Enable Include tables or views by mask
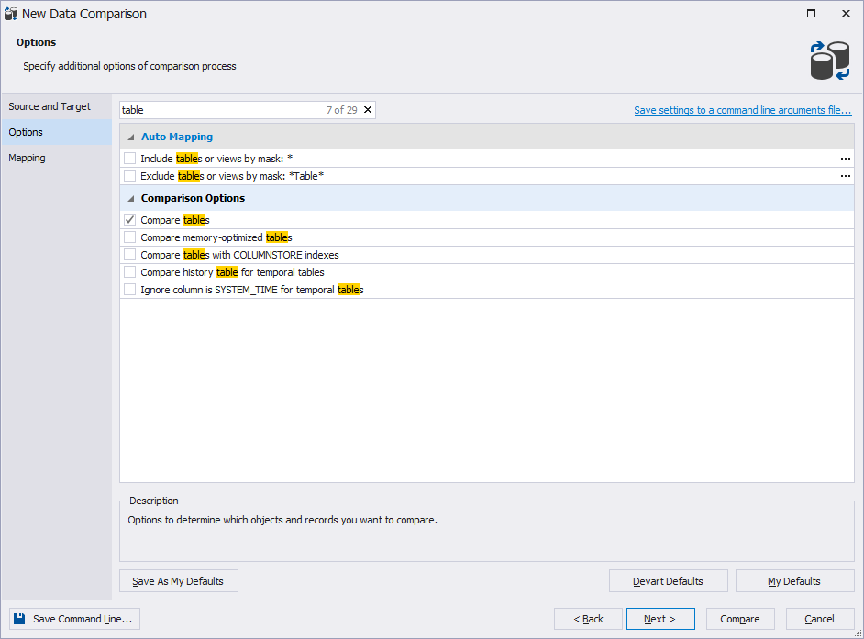This screenshot has width=864, height=639. point(130,159)
